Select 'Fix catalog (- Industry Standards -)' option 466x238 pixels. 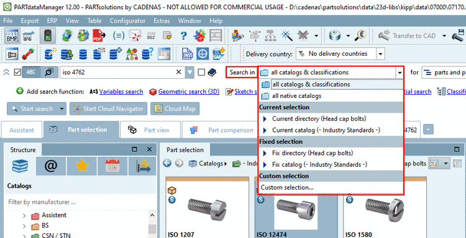[x=331, y=164]
